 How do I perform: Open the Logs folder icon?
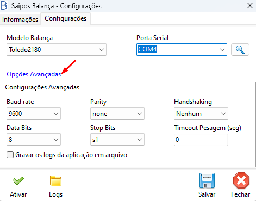click(55, 181)
